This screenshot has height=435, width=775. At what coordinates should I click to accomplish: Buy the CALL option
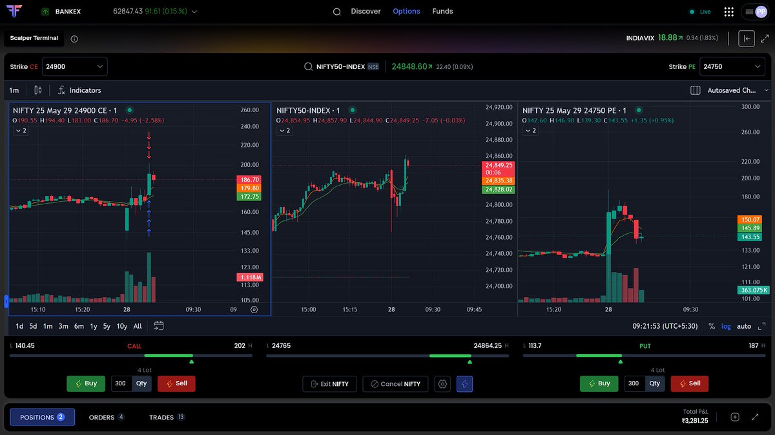[86, 383]
